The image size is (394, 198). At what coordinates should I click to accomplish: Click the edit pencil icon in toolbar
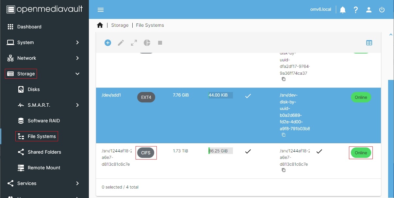tap(121, 43)
